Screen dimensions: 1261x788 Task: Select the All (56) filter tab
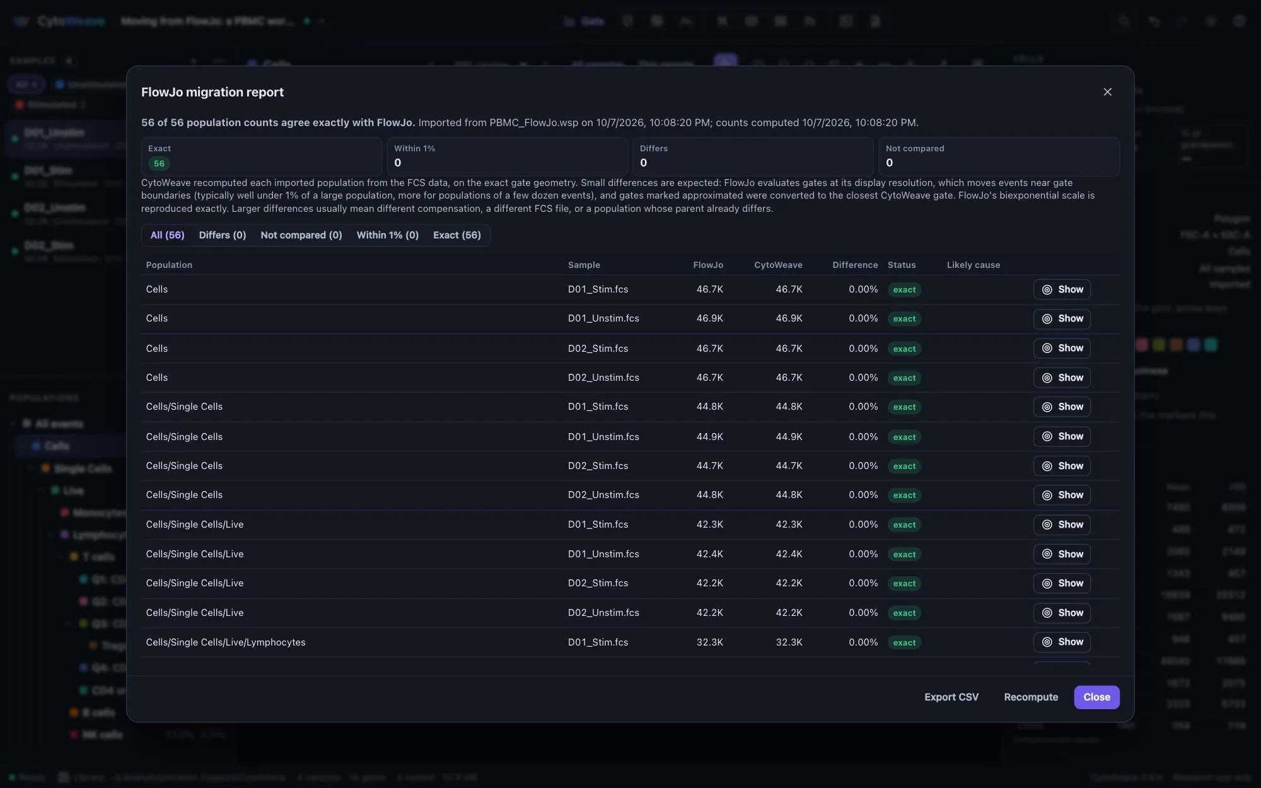tap(167, 235)
